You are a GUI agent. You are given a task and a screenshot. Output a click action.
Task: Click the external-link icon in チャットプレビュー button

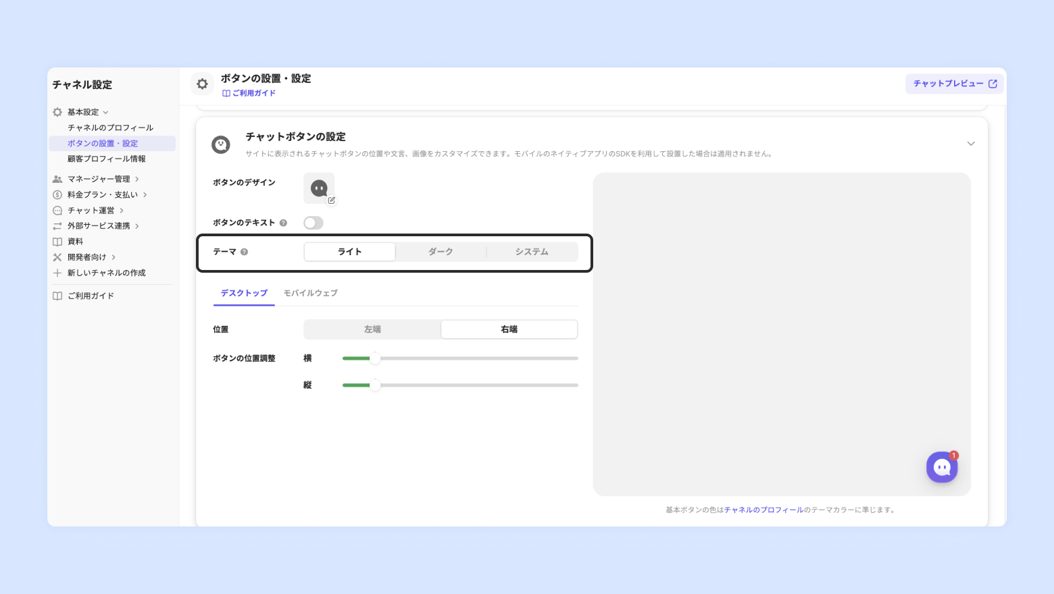click(993, 84)
